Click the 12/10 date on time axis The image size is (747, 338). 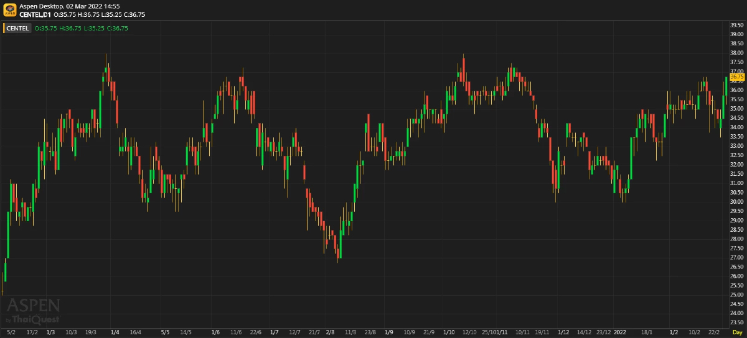(470, 332)
